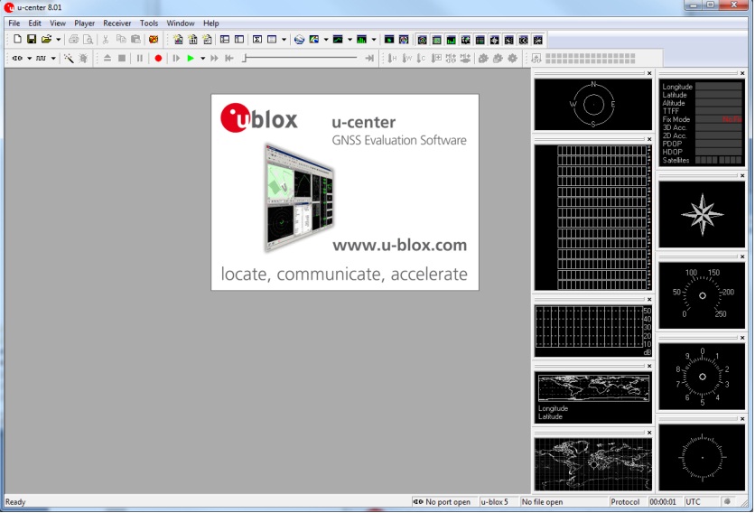Click the Fast Forward player button

point(214,59)
